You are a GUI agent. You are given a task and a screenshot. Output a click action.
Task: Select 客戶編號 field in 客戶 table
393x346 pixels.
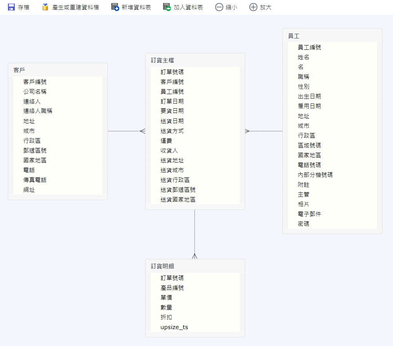[x=58, y=82]
